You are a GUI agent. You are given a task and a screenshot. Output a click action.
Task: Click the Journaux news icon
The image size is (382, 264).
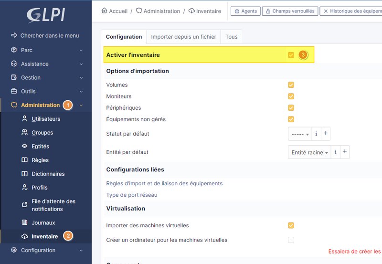click(x=24, y=222)
